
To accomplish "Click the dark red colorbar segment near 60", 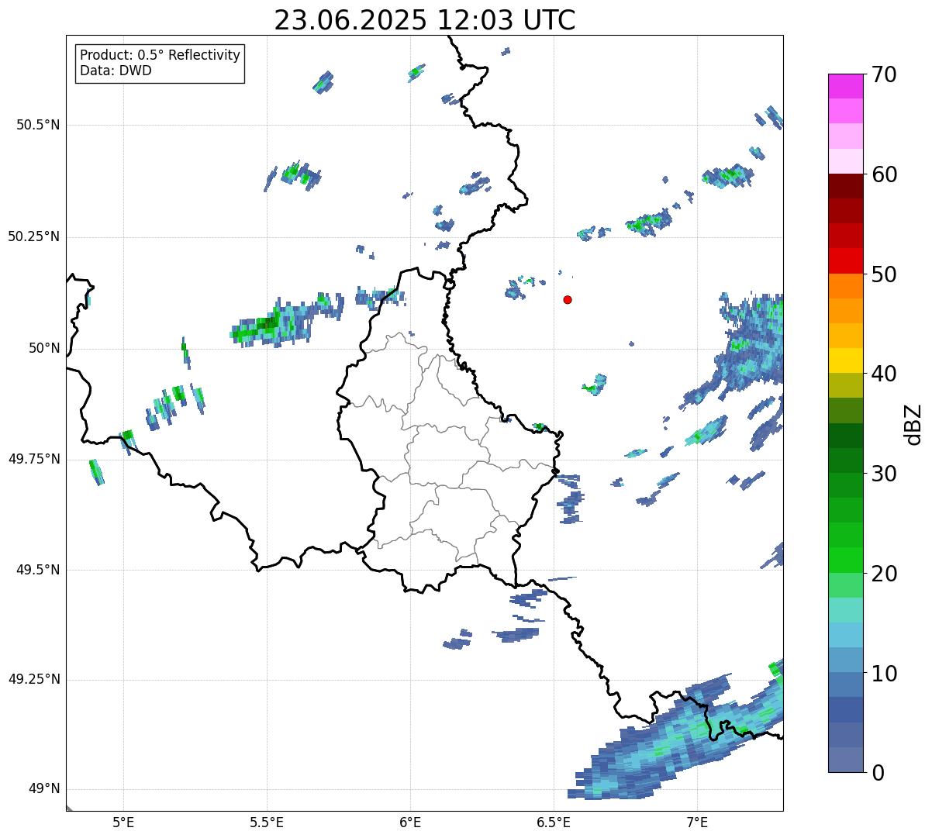I will click(846, 186).
